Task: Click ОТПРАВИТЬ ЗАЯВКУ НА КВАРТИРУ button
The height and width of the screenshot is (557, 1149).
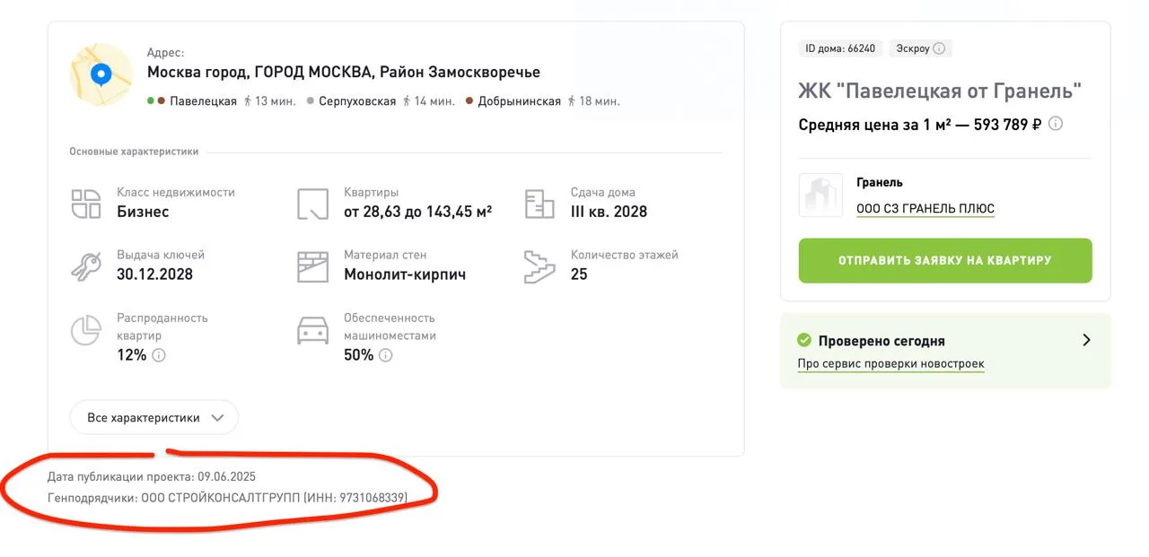Action: [x=945, y=260]
